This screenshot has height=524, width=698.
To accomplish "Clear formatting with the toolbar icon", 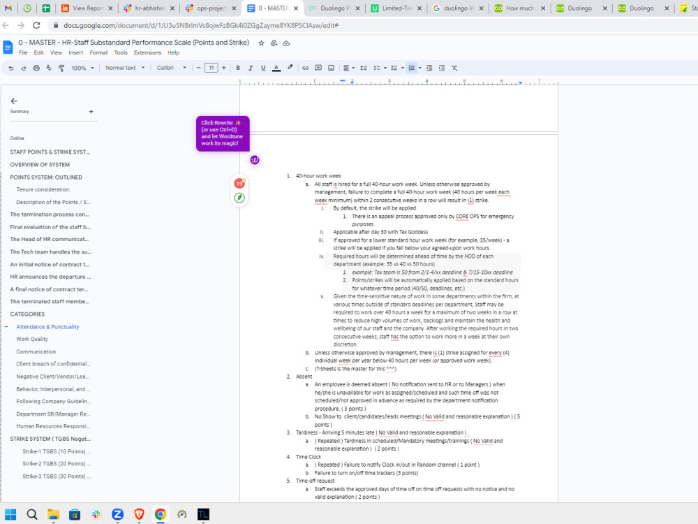I will coord(454,68).
